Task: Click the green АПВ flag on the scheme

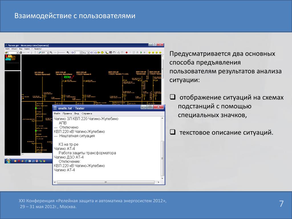Action: [66, 77]
